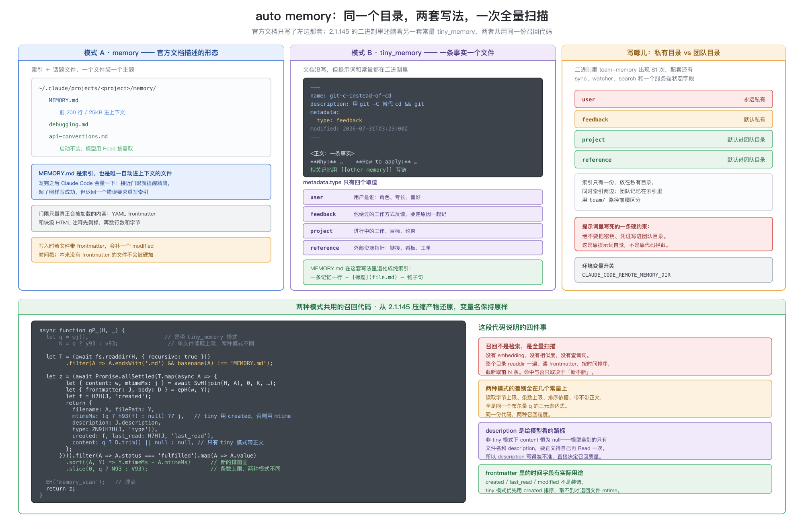Image resolution: width=804 pixels, height=526 pixels.
Task: Click the "modified: 2026-07-31T03:23:00Z" line
Action: [359, 129]
